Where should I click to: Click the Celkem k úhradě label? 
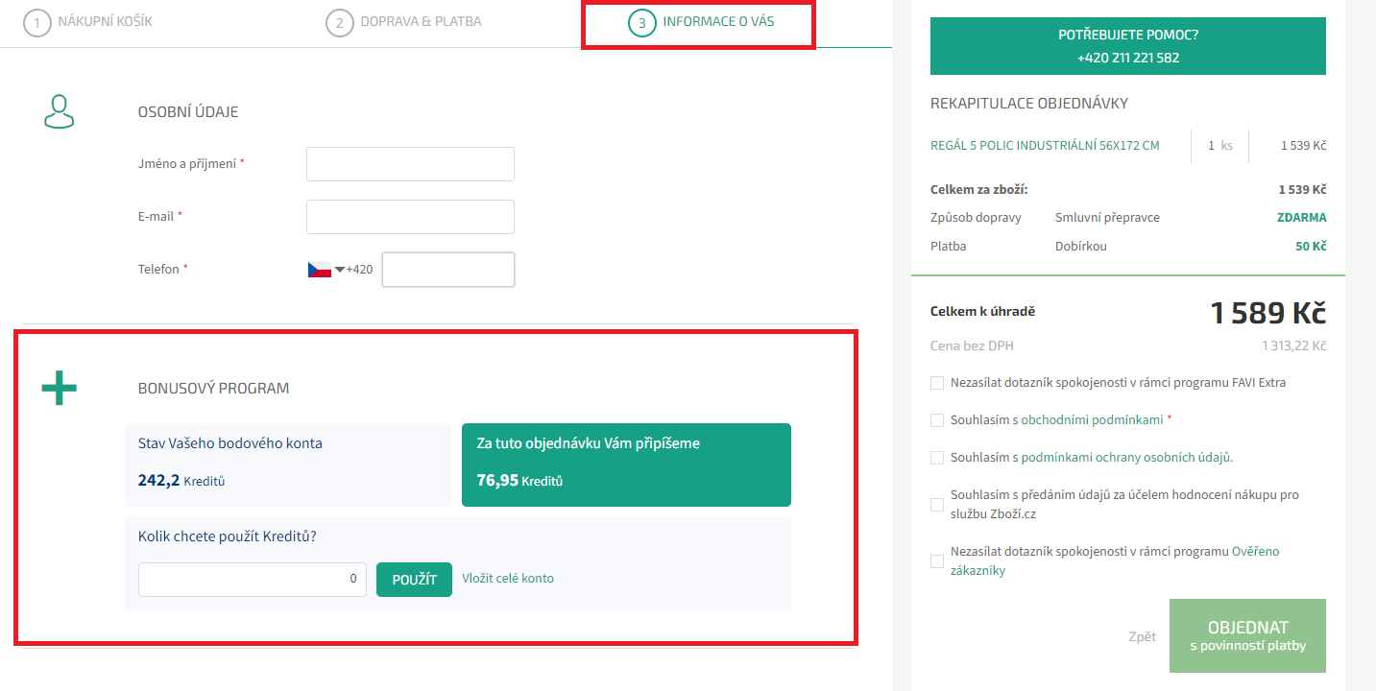tap(983, 312)
